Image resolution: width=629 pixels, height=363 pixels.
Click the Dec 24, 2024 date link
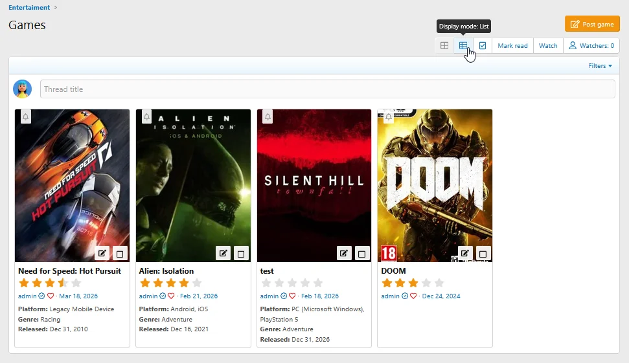pyautogui.click(x=441, y=296)
